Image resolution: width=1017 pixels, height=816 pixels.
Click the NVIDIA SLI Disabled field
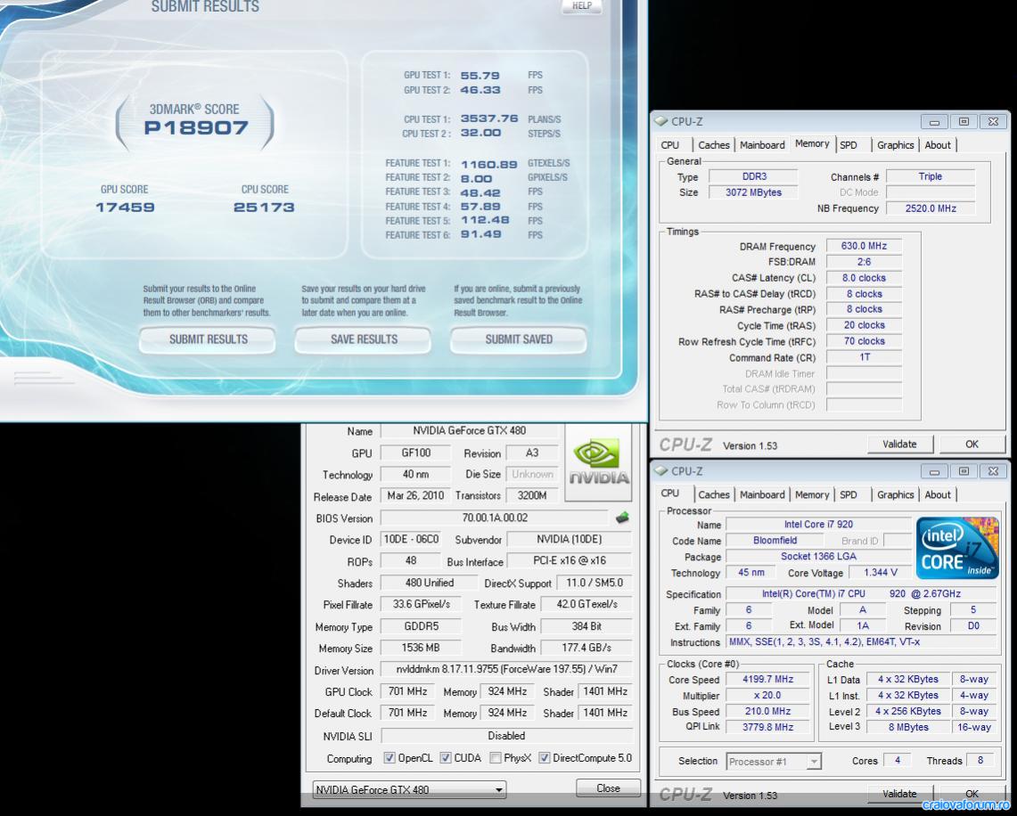(x=506, y=736)
